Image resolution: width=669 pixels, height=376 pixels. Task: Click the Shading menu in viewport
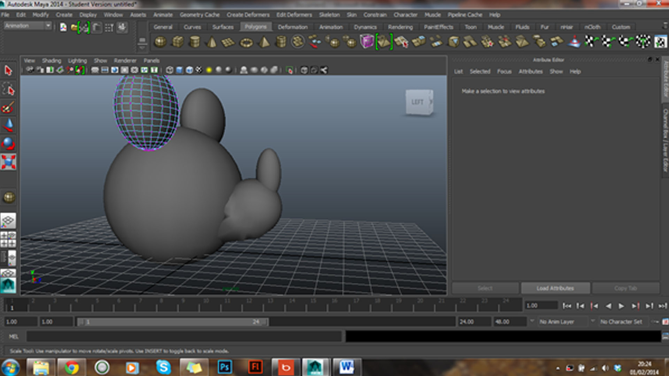click(50, 60)
